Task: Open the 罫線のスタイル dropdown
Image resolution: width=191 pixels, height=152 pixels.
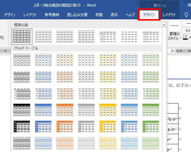Action: (x=174, y=36)
